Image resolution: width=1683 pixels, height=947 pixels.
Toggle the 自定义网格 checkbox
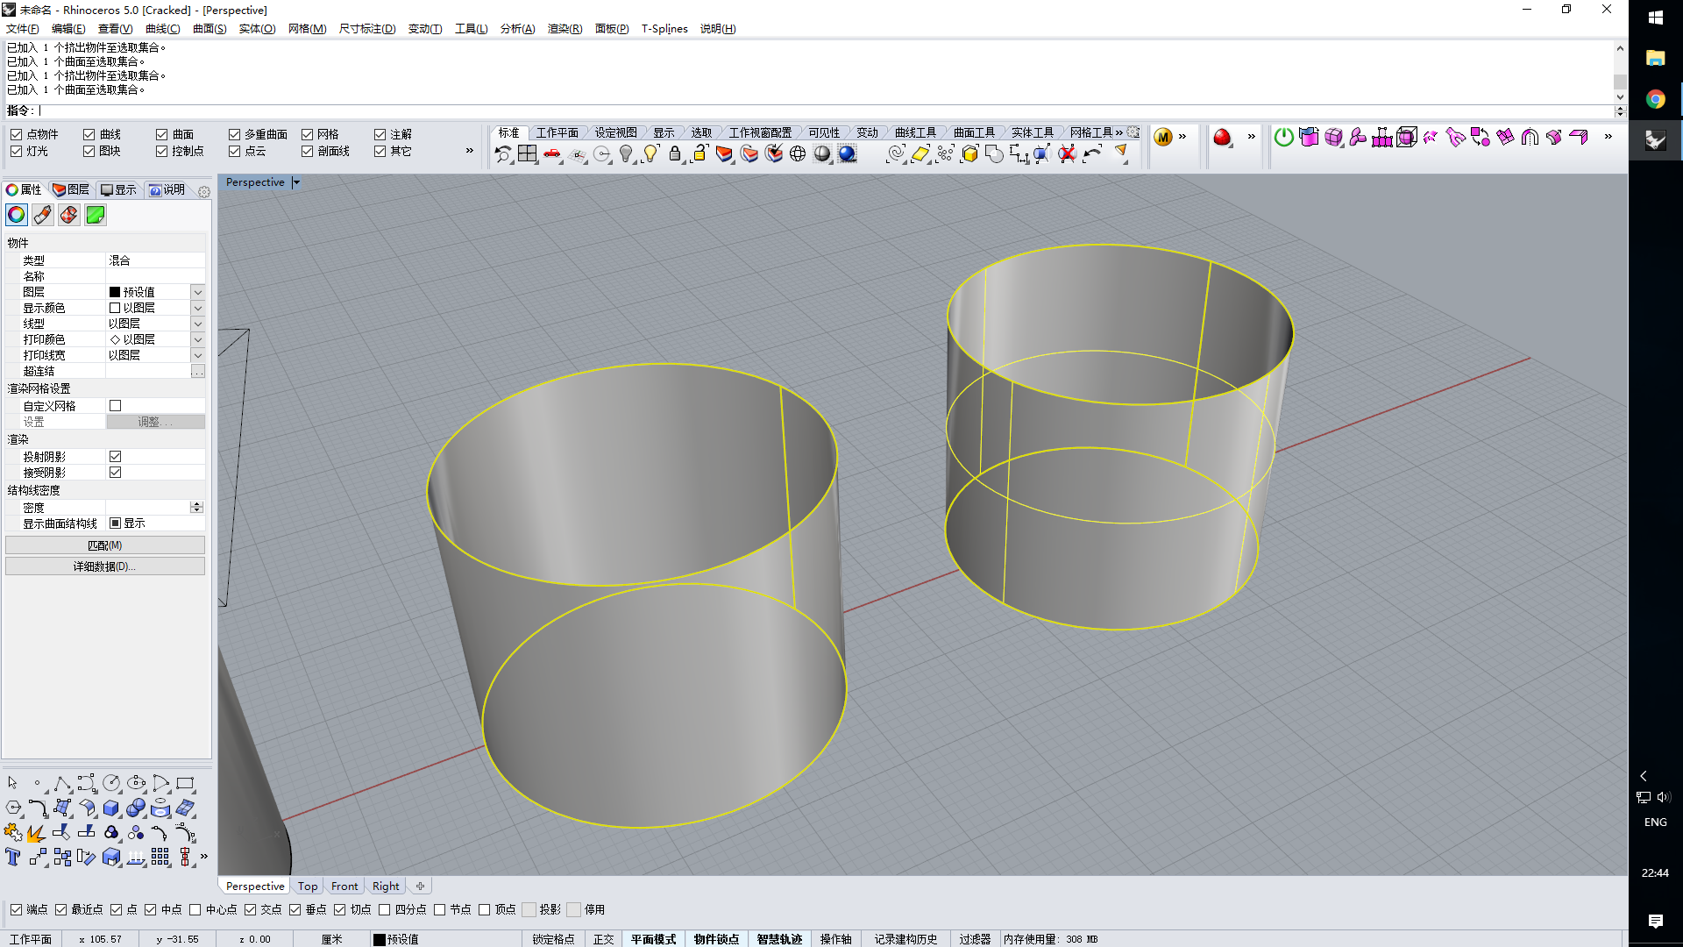coord(115,406)
